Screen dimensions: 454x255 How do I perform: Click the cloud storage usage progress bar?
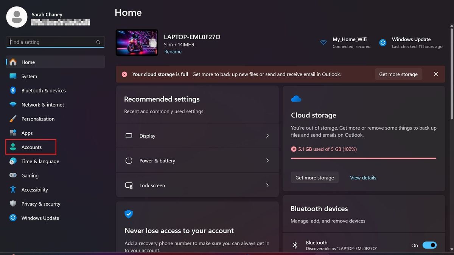click(x=364, y=158)
